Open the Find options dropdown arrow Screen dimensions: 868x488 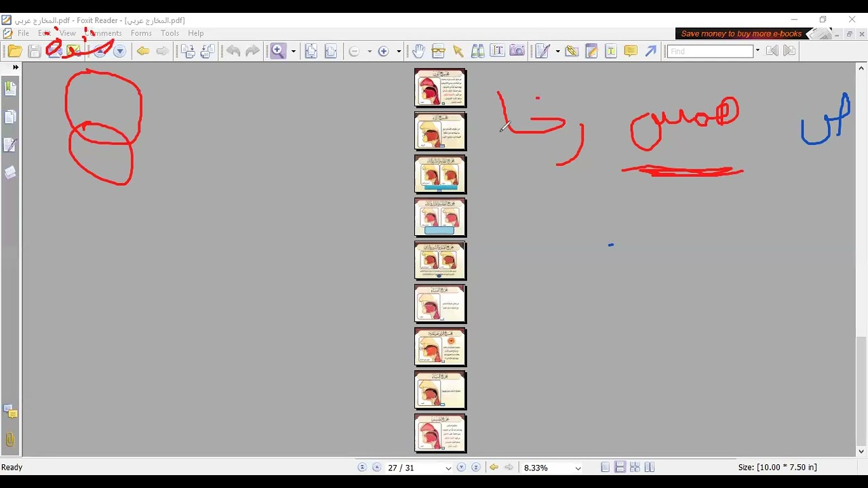point(757,51)
